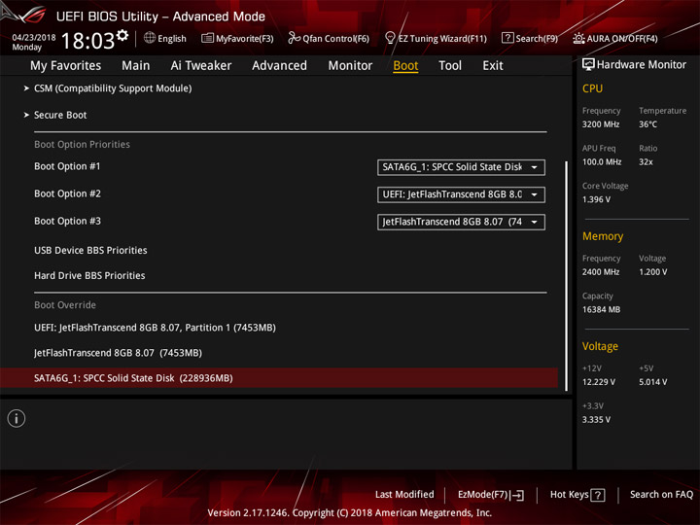Click the Hardware Monitor screen icon
The width and height of the screenshot is (700, 525).
tap(588, 65)
